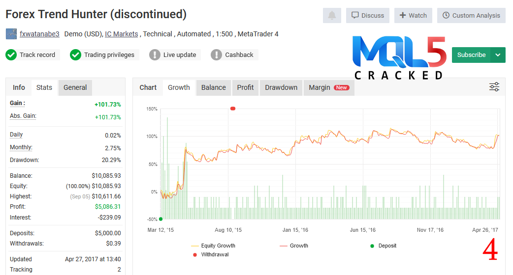Click the Trading privileges green checkmark
The width and height of the screenshot is (513, 275).
[76, 55]
